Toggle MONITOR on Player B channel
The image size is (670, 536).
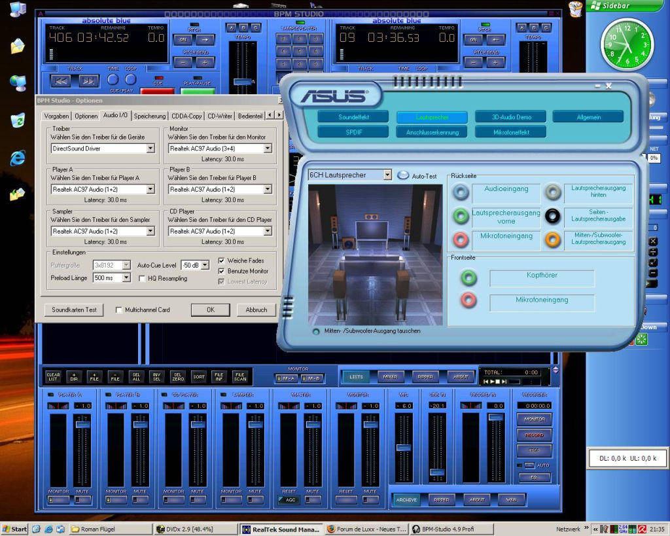pos(115,499)
